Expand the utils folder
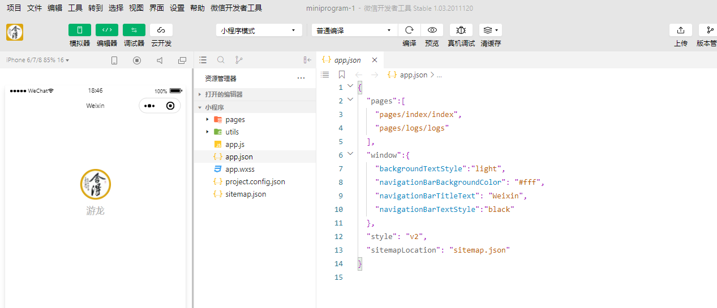Viewport: 717px width, 308px height. (255, 132)
